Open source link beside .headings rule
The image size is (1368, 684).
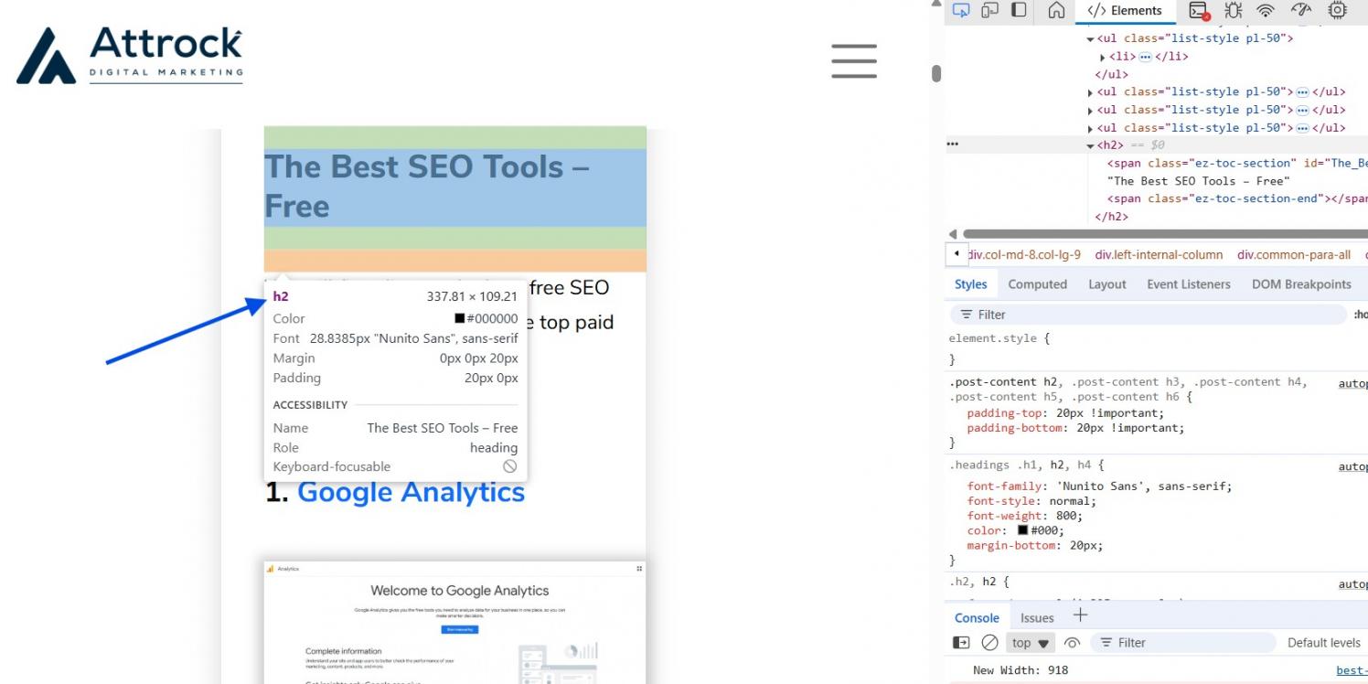pos(1353,465)
